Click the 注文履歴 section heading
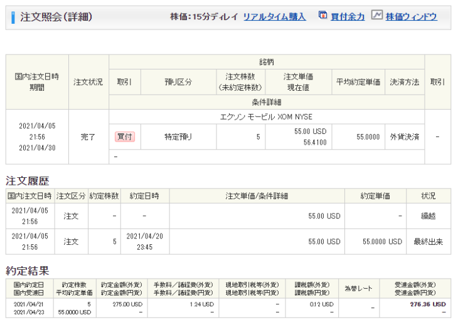The image size is (458, 335). (x=27, y=181)
